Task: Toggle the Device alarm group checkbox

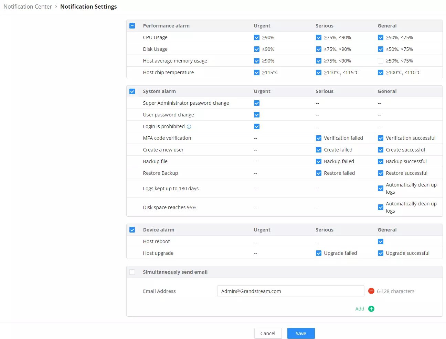Action: tap(132, 230)
